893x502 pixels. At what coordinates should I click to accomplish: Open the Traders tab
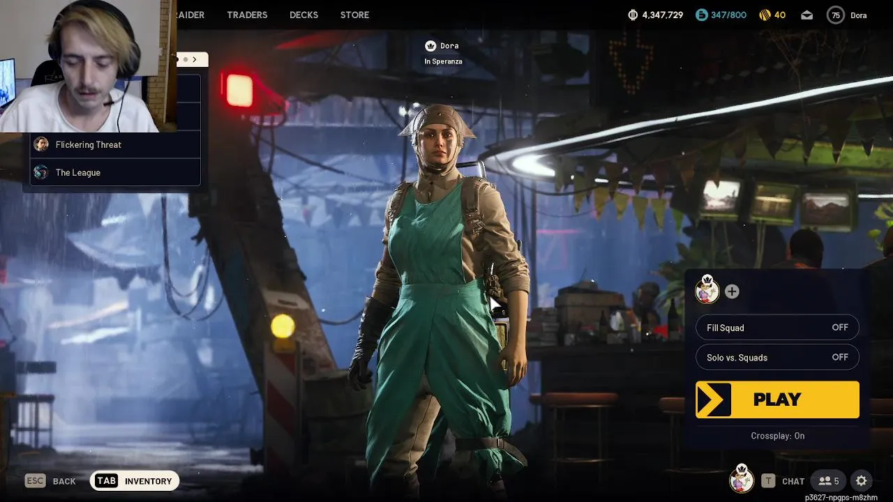point(247,15)
